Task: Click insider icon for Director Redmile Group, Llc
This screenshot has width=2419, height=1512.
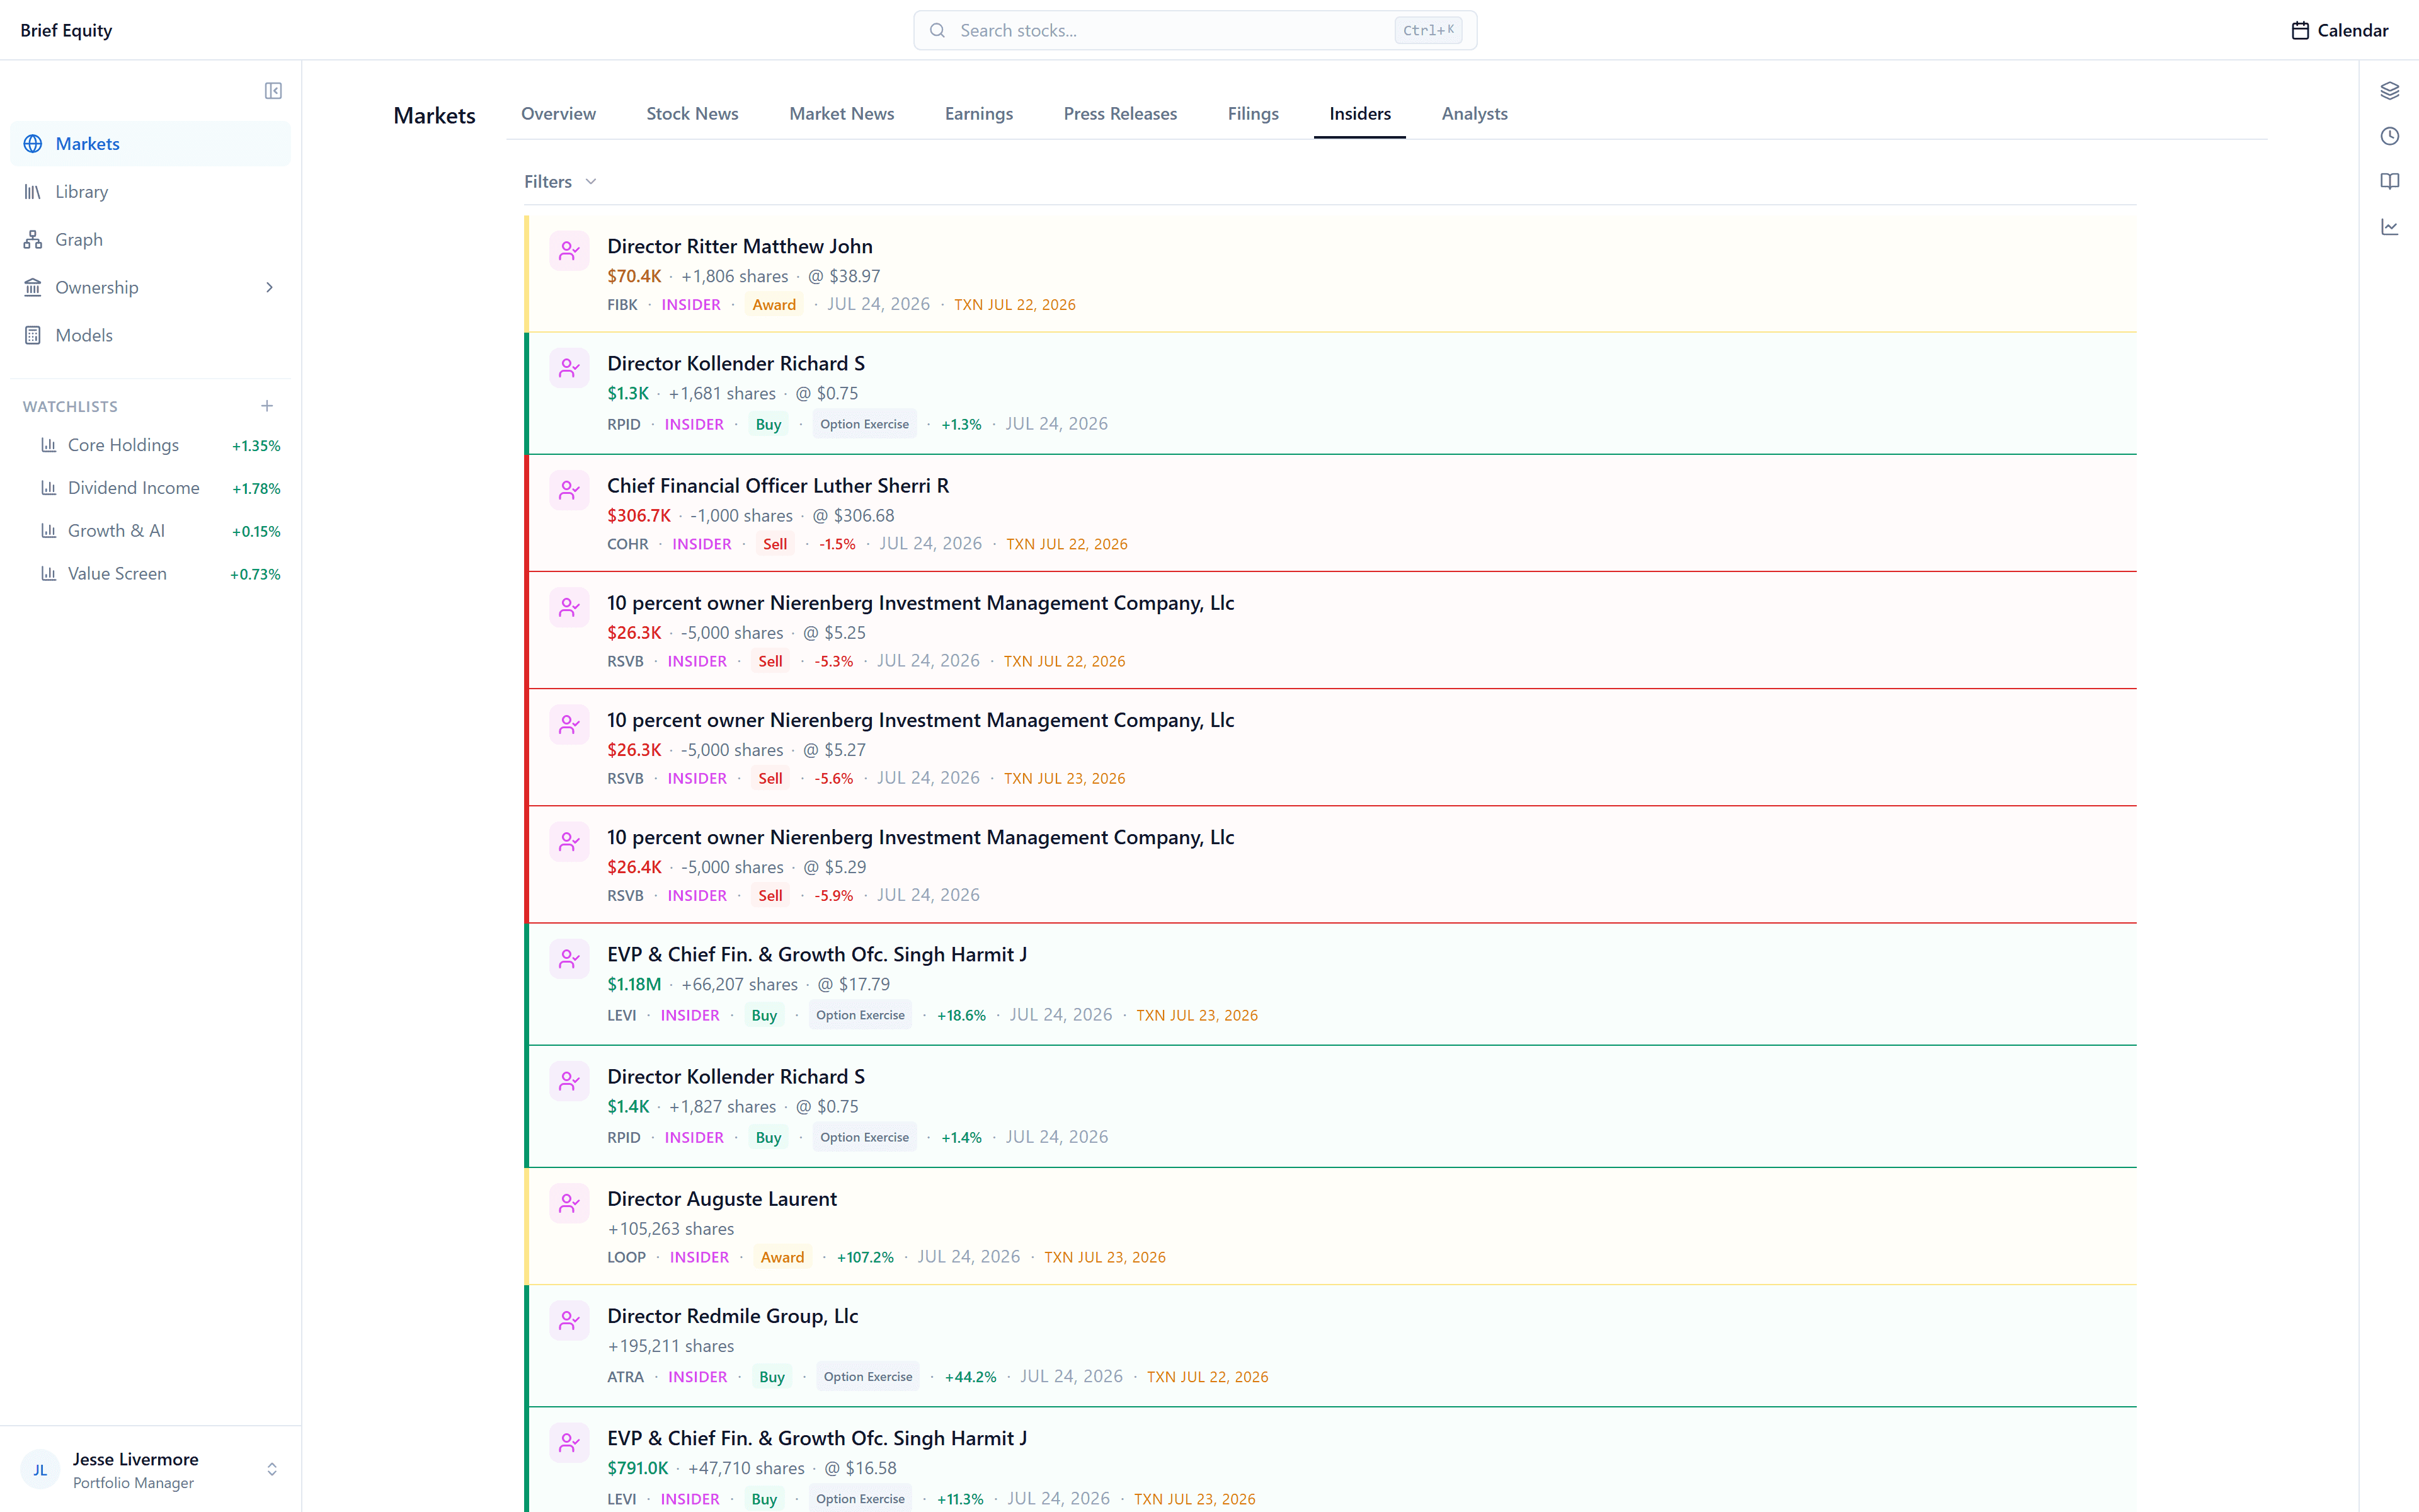Action: click(569, 1321)
